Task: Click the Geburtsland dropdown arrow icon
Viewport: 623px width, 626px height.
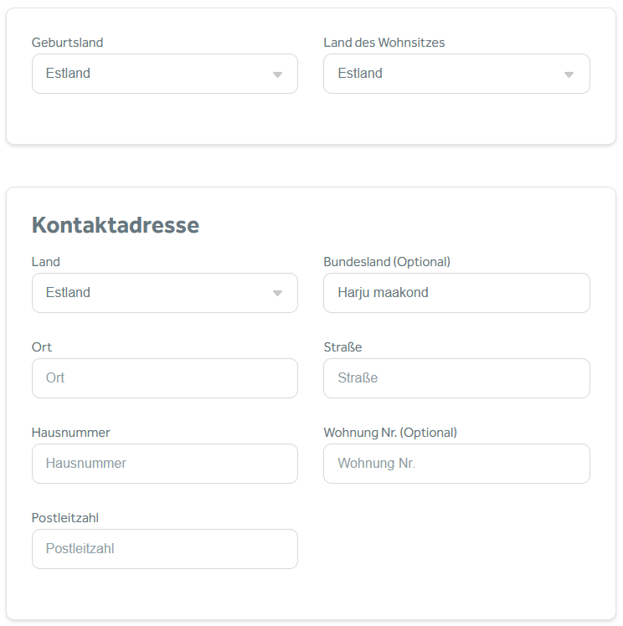Action: (277, 74)
